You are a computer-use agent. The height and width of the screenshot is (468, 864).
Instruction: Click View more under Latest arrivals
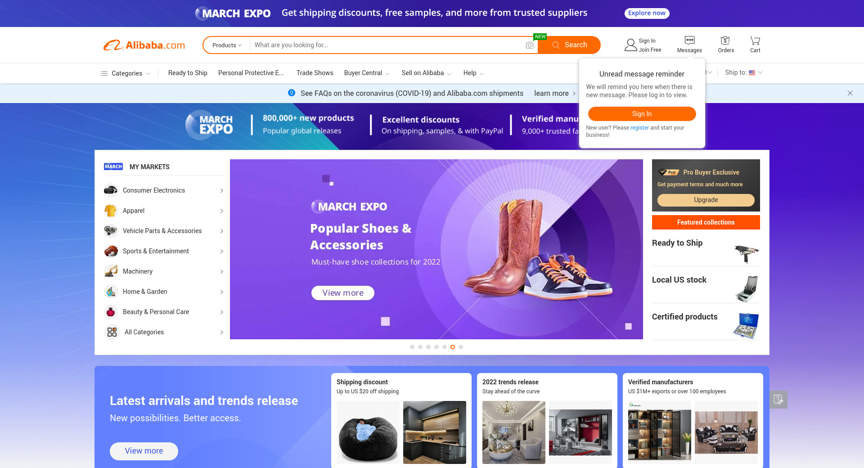(144, 451)
